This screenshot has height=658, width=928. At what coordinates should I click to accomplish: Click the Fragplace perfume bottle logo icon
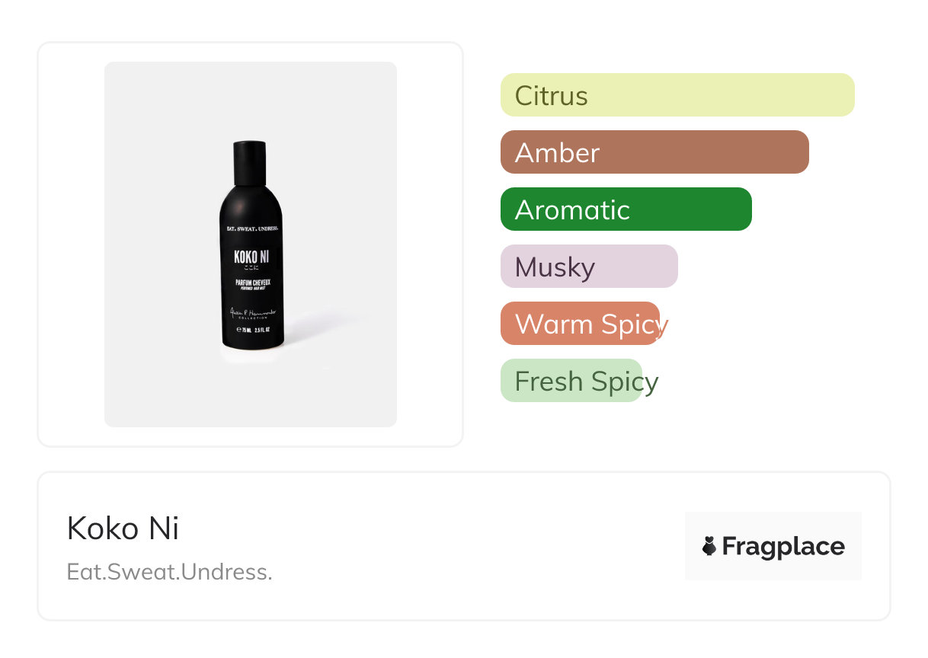pyautogui.click(x=709, y=546)
